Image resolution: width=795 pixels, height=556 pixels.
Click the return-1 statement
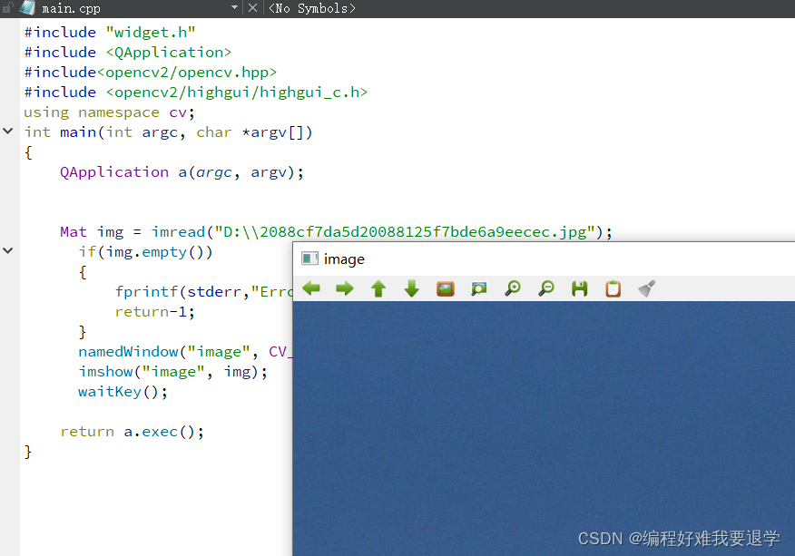coord(154,312)
